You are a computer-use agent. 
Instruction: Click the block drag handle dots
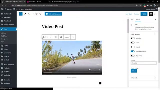click(x=47, y=37)
